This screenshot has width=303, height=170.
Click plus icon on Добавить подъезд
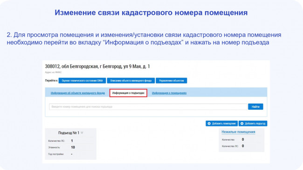pos(242,124)
